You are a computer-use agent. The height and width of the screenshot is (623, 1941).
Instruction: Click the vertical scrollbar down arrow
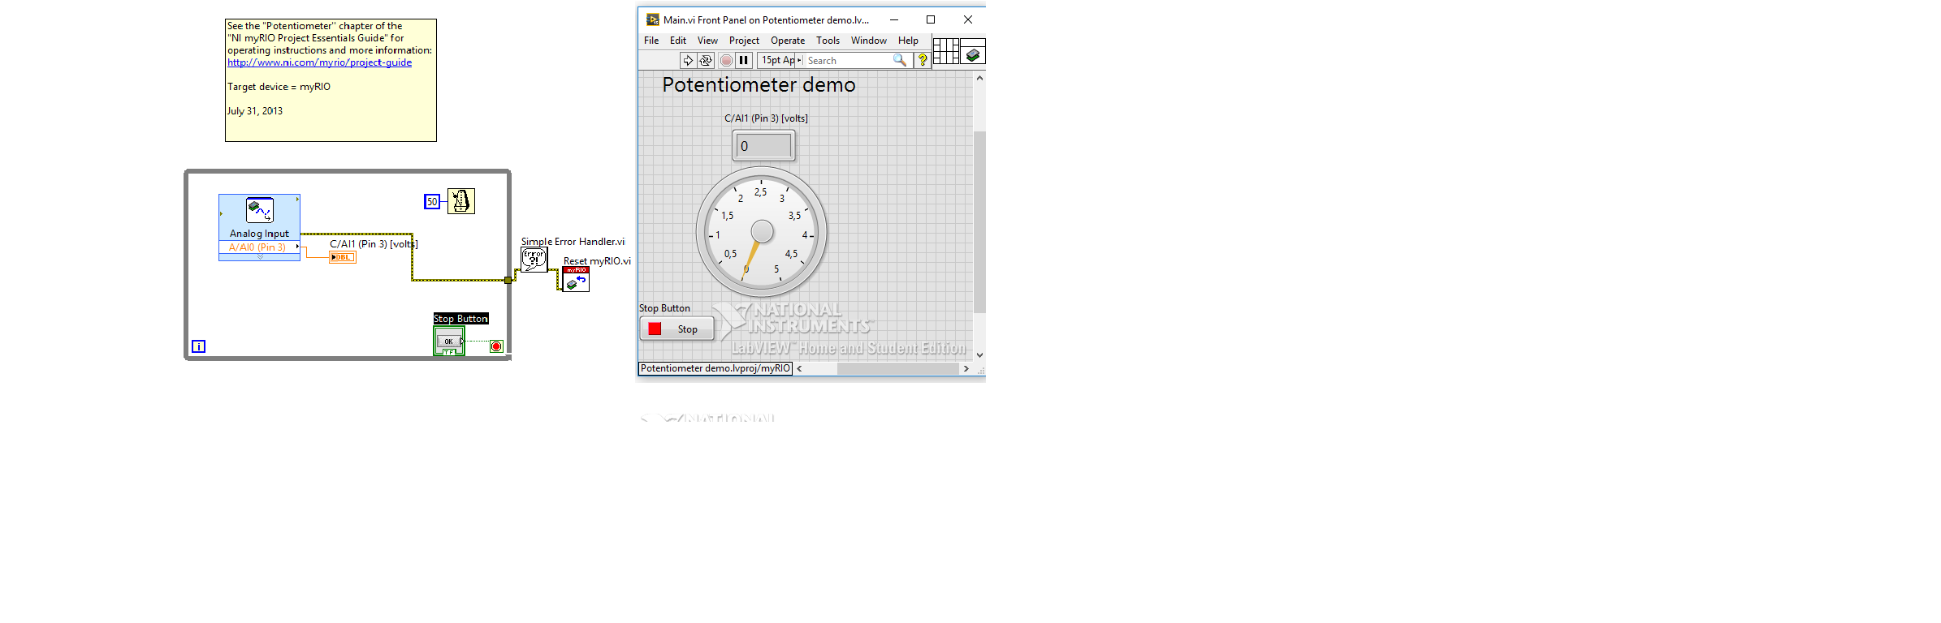tap(979, 354)
